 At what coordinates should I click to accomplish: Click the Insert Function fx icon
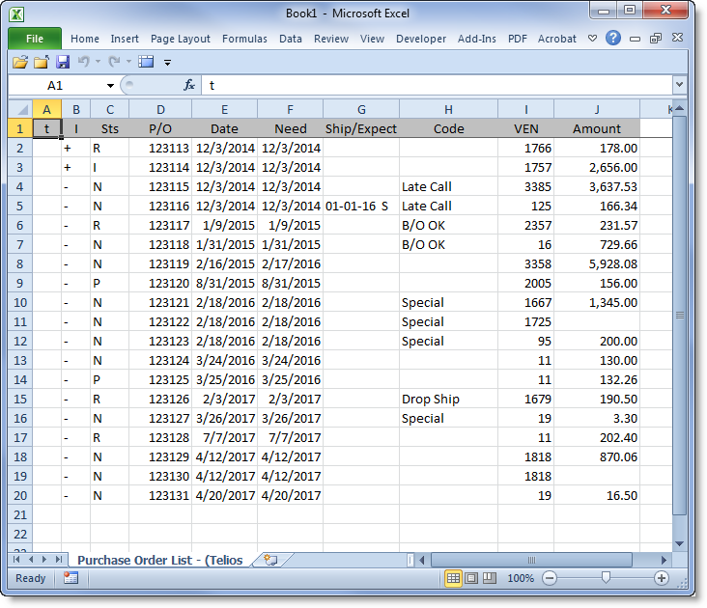click(x=189, y=85)
